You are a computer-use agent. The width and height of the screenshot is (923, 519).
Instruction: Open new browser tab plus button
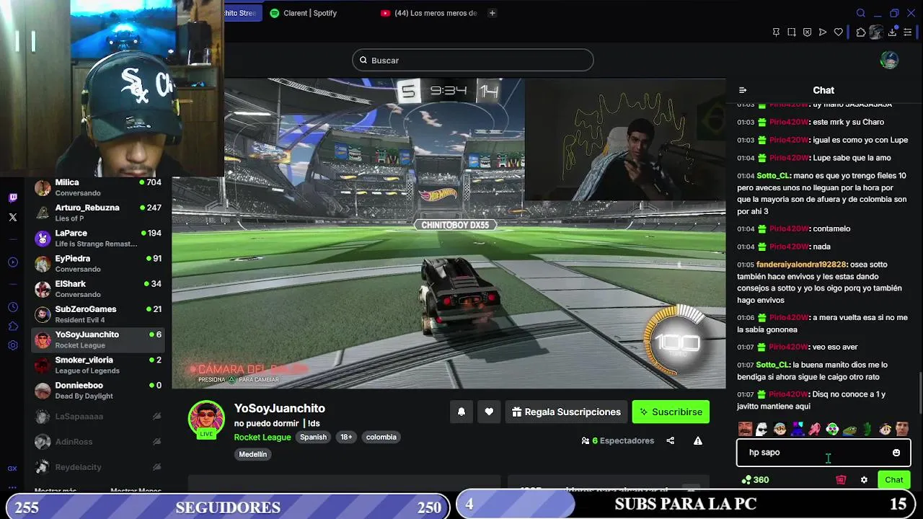click(x=493, y=13)
